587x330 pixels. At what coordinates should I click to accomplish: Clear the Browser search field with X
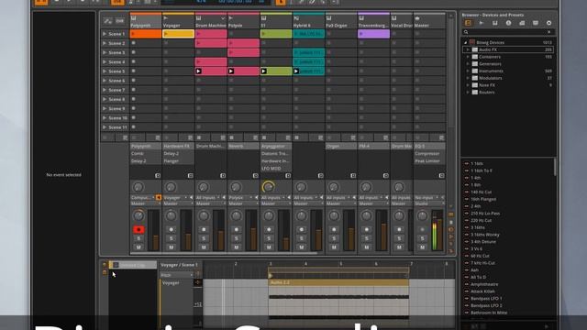[549, 32]
